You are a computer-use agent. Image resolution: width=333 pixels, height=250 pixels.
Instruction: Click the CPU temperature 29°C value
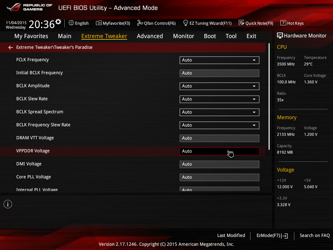click(308, 64)
